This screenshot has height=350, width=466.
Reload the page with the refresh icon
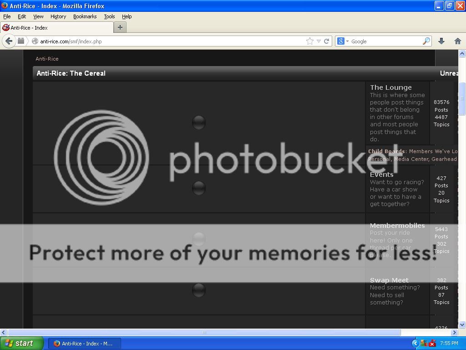[326, 41]
